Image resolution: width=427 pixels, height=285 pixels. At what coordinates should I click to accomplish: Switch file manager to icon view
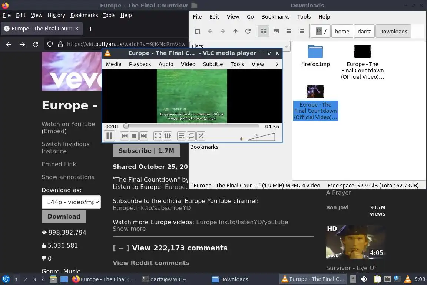(263, 32)
